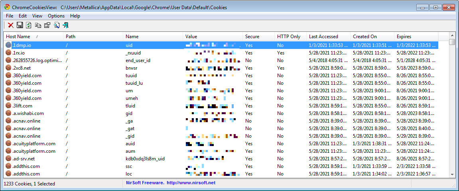Open the Help menu
The width and height of the screenshot is (459, 191).
click(75, 16)
